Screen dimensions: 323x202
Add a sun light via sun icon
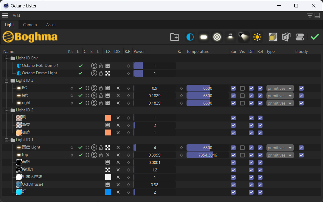pyautogui.click(x=257, y=37)
